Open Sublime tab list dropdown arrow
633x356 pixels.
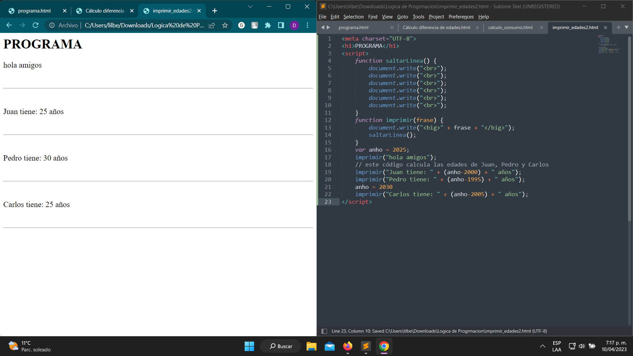click(626, 27)
